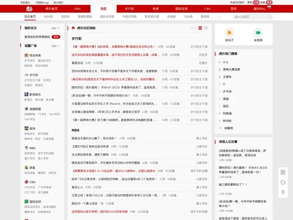Open the 崩三跟铁要联动了 post

coord(233,185)
